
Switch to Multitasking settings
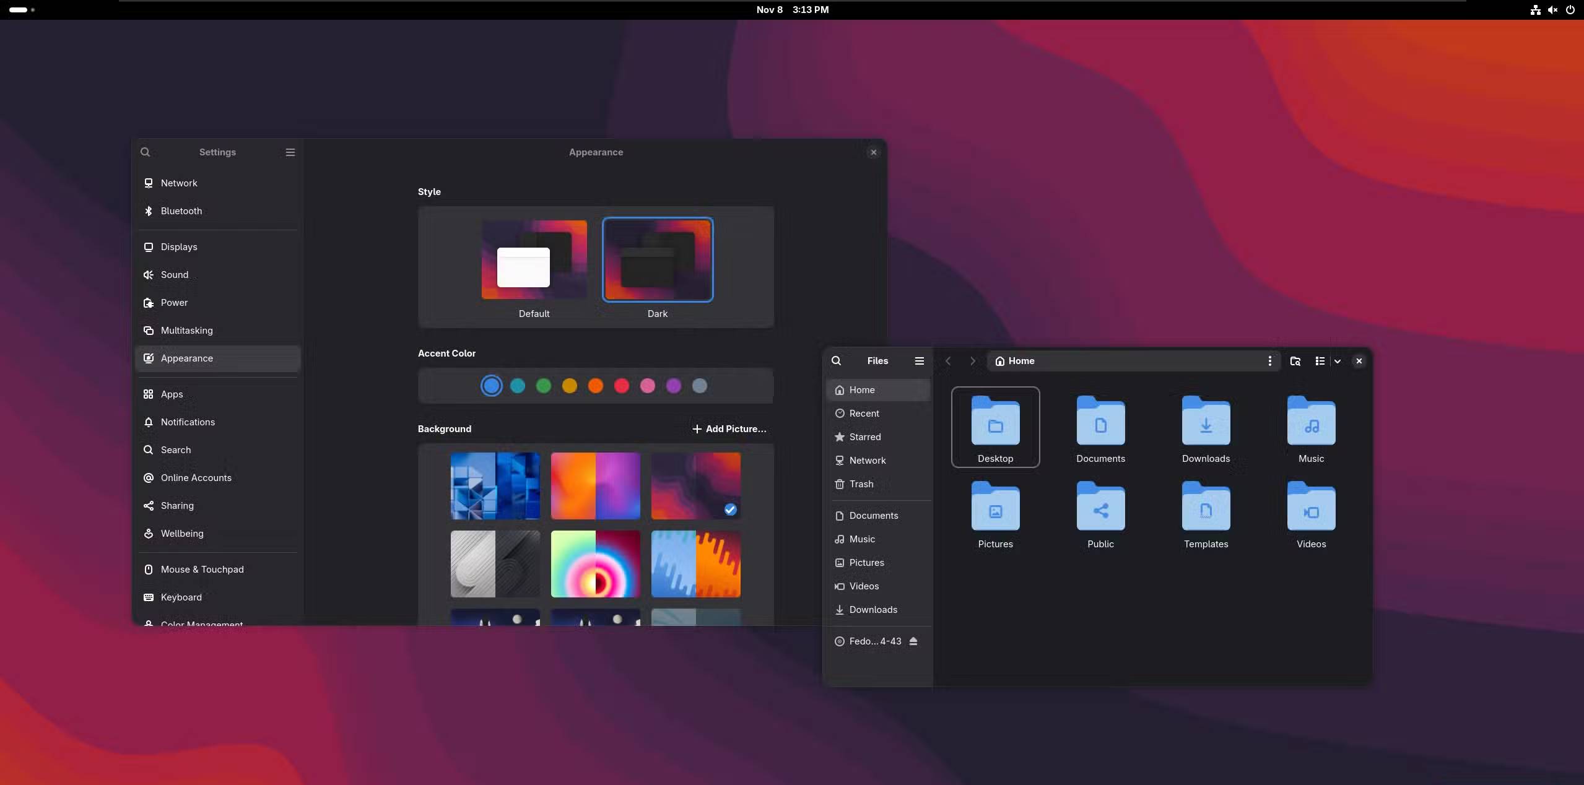click(186, 331)
